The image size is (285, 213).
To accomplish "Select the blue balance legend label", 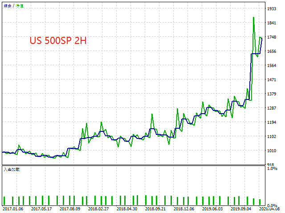I will [x=8, y=6].
